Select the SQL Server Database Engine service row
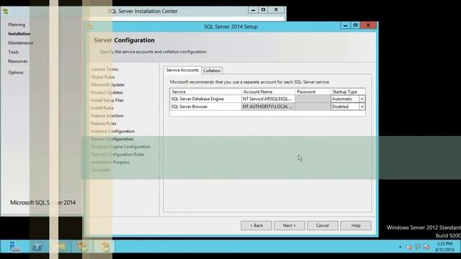 pos(205,99)
